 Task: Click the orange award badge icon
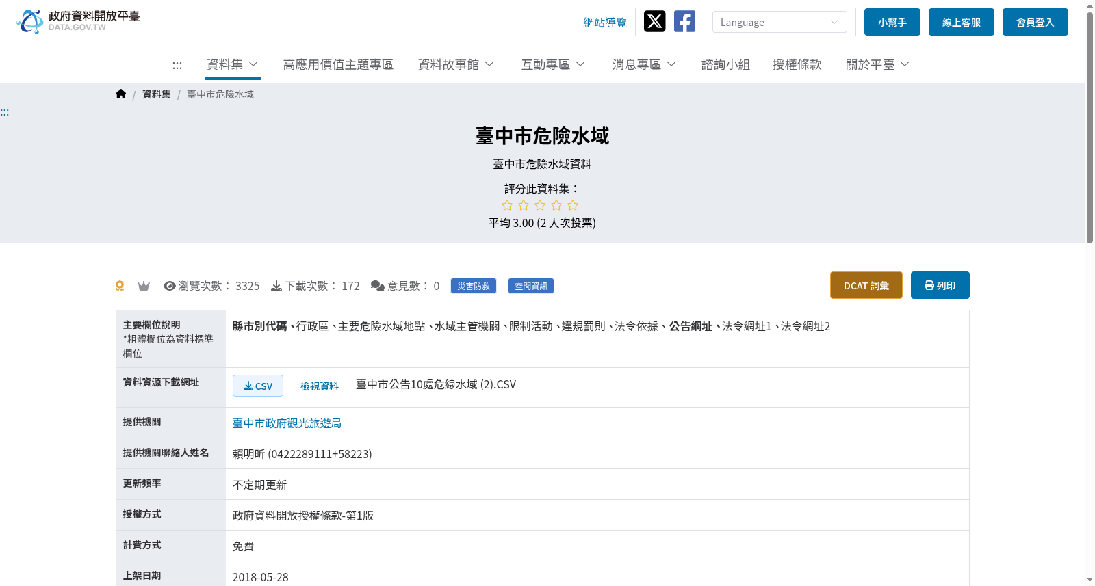(x=120, y=286)
